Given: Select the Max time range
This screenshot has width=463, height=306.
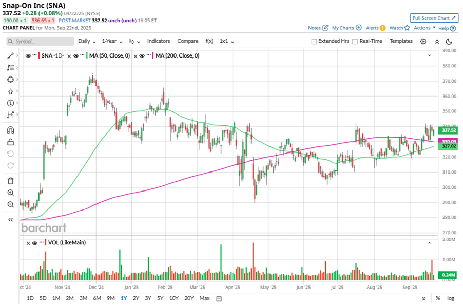Looking at the screenshot, I should [x=204, y=298].
